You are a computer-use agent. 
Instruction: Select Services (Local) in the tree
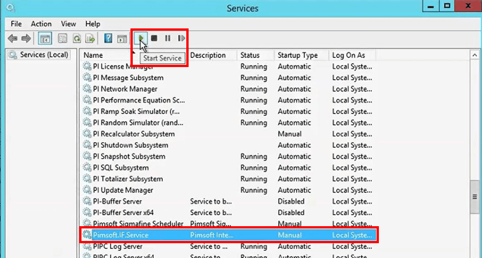tap(44, 55)
